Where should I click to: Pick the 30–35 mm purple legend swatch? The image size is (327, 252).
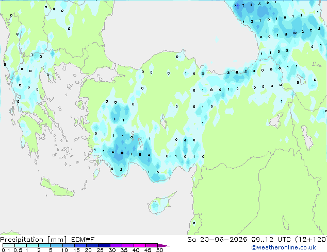pyautogui.click(x=116, y=245)
